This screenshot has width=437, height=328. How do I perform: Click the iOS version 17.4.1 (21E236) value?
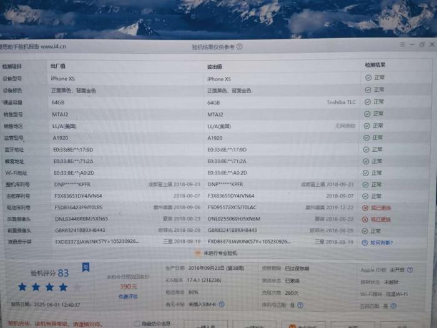click(x=204, y=281)
